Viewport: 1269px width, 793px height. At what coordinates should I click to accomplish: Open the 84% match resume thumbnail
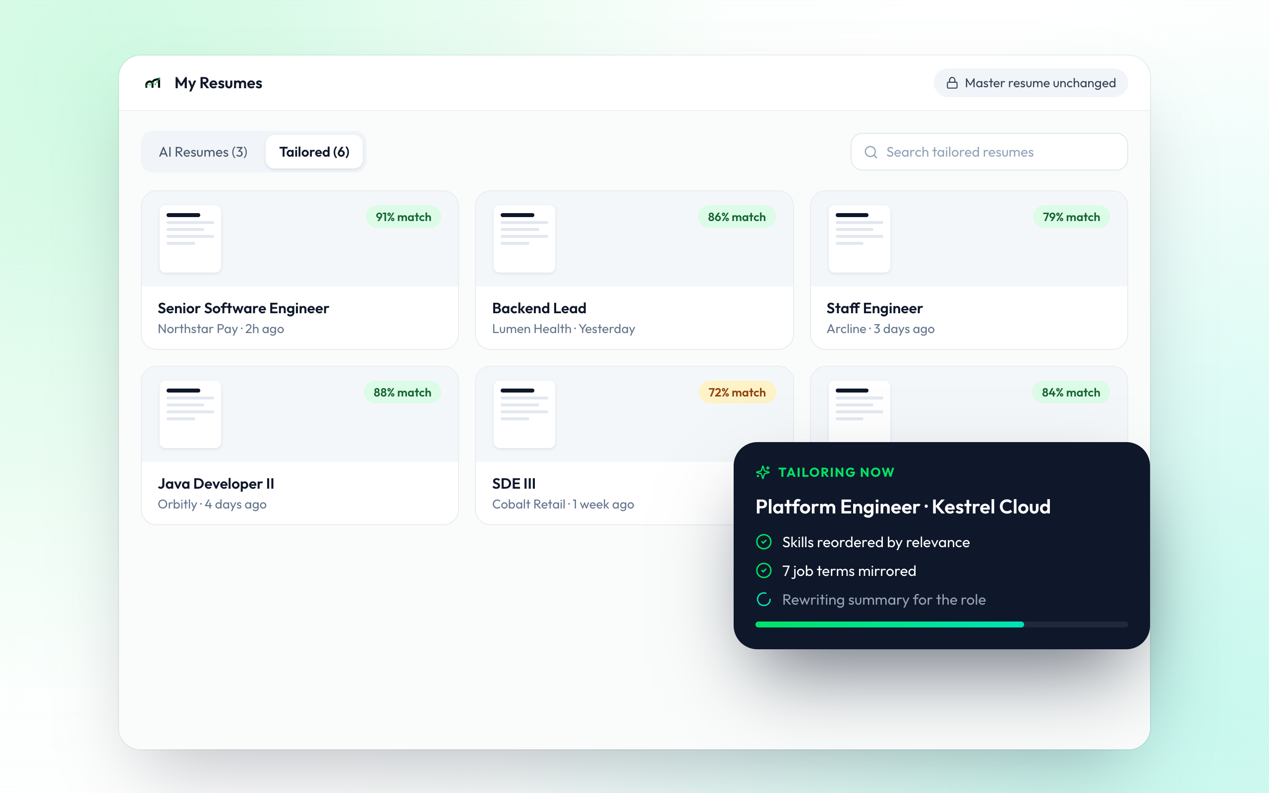(x=859, y=412)
